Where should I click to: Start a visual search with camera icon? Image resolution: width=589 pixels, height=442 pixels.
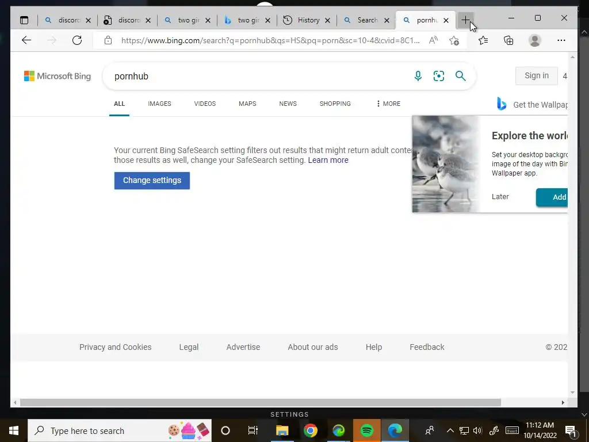pos(439,76)
